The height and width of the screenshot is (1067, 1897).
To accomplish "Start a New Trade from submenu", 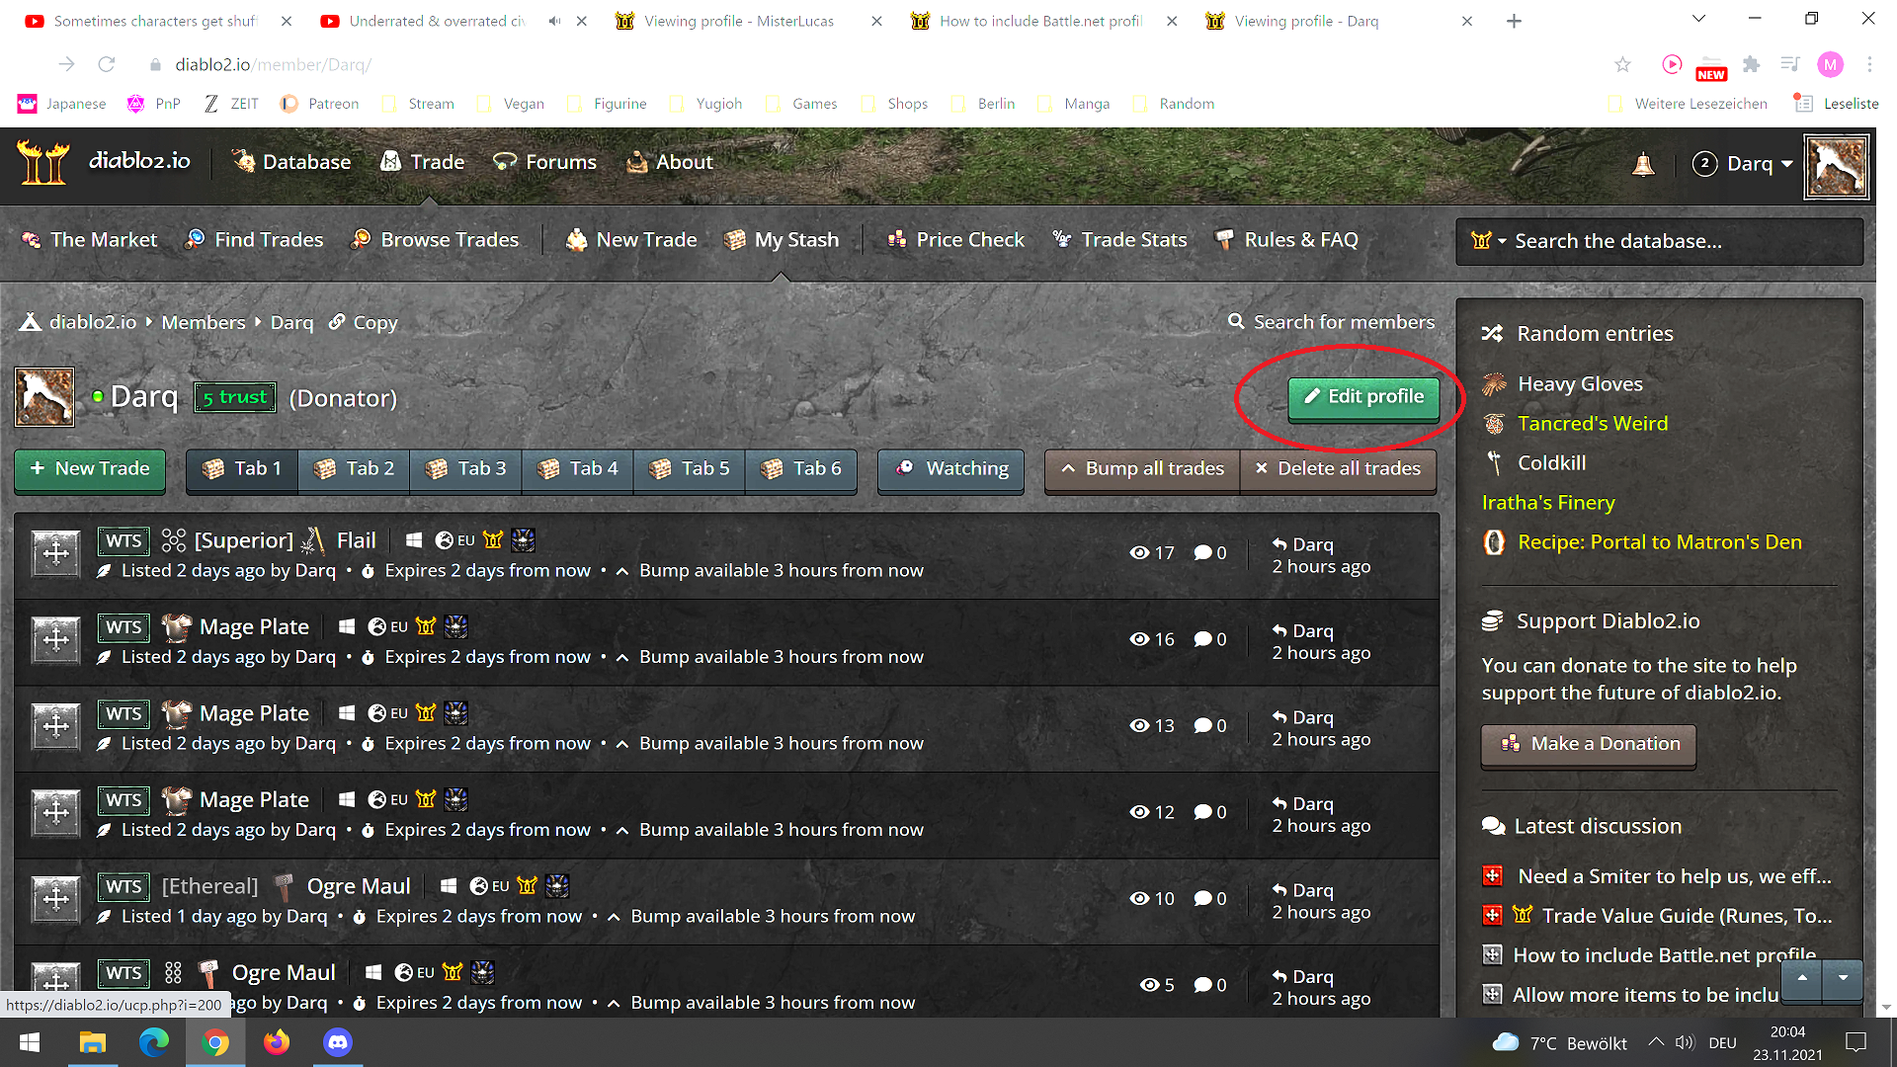I will [x=631, y=240].
